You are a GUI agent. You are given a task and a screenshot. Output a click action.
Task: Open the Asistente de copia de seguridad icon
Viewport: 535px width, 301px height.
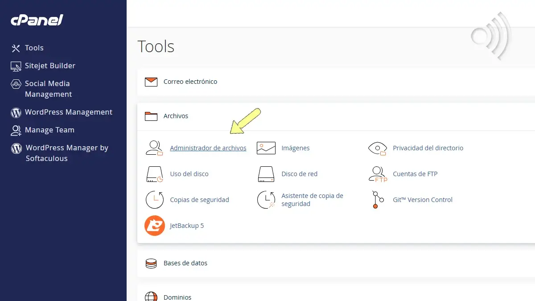click(266, 200)
